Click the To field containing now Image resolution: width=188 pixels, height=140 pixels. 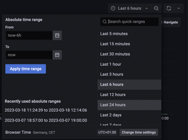29,55
